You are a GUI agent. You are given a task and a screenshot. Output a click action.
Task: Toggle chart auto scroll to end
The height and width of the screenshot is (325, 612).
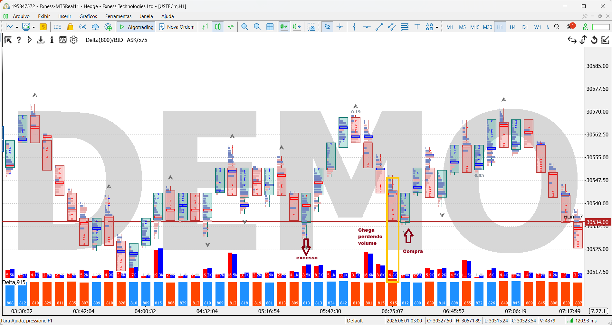(x=284, y=27)
